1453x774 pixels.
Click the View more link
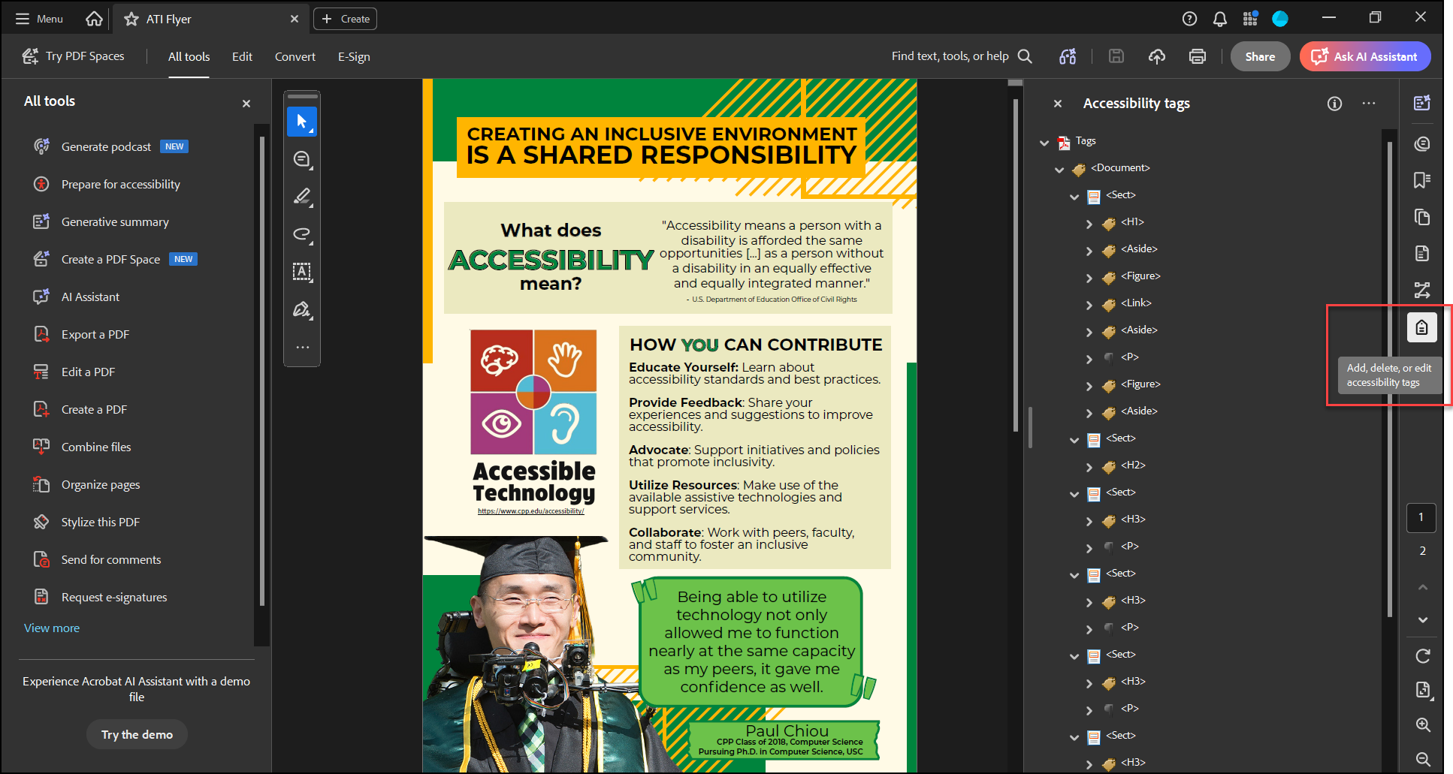point(52,628)
